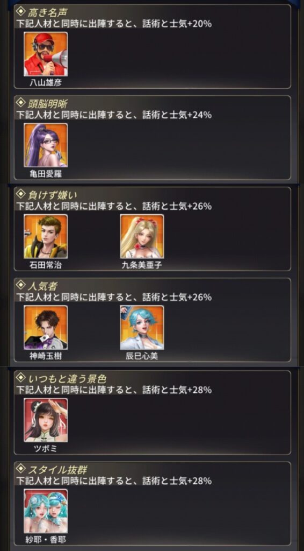Click the diamond icon beside スタイル抜群
The image size is (304, 551).
(21, 470)
